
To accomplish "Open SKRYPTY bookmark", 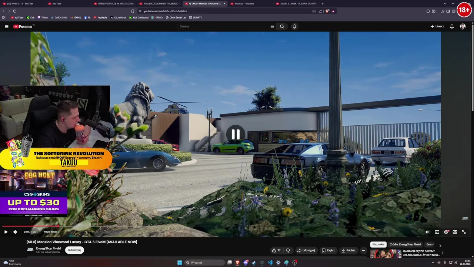I will pyautogui.click(x=195, y=17).
